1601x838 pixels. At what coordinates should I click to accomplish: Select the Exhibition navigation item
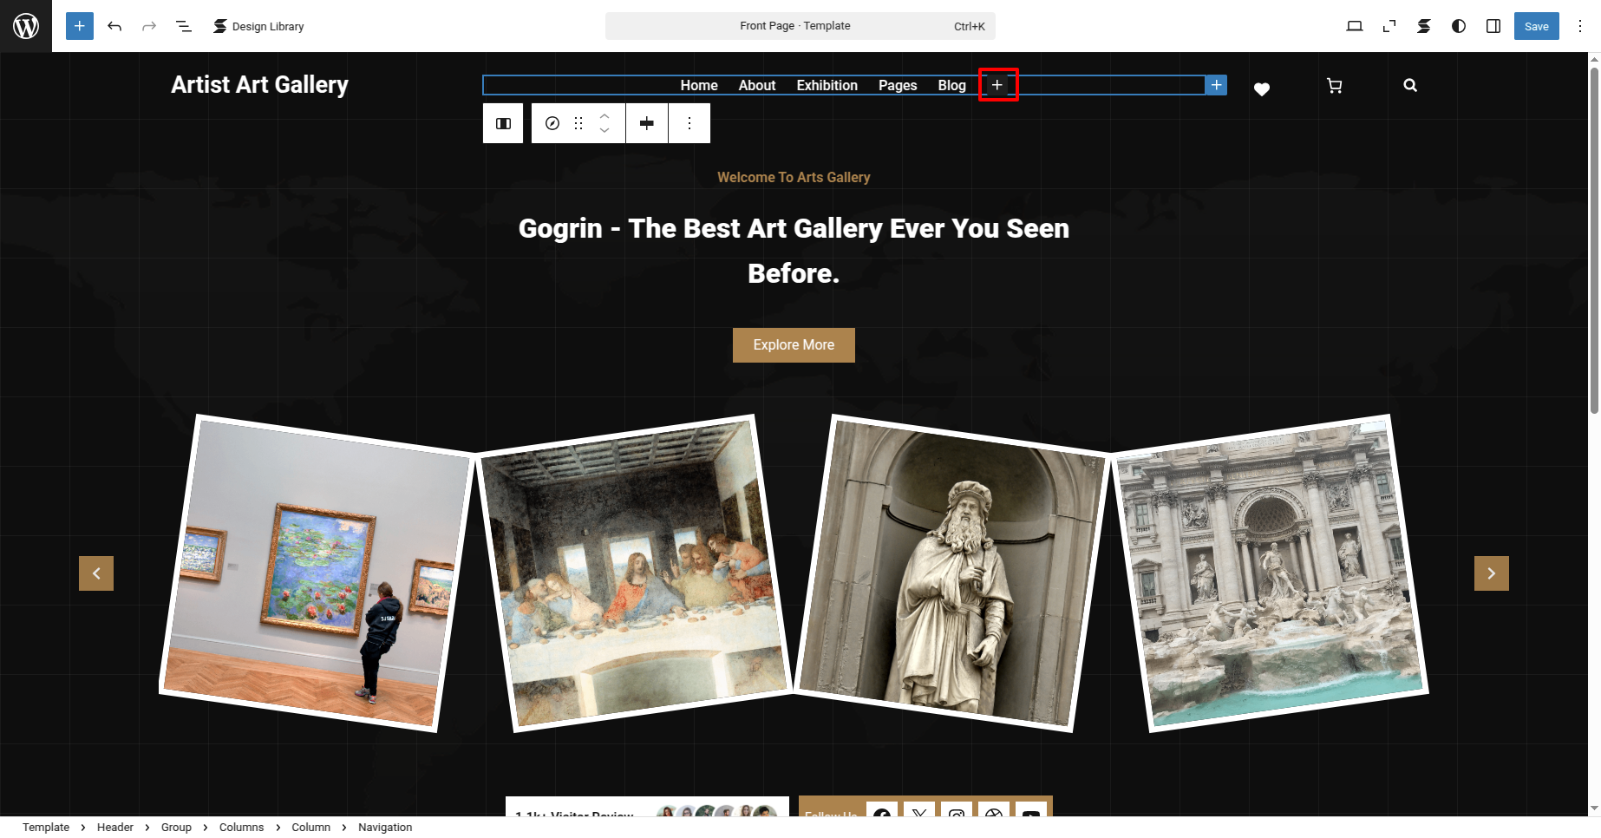point(827,85)
